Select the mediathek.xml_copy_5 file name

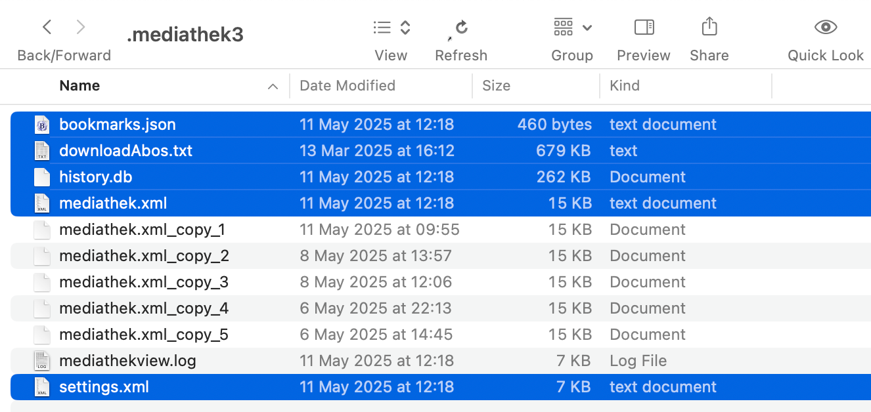pos(144,335)
